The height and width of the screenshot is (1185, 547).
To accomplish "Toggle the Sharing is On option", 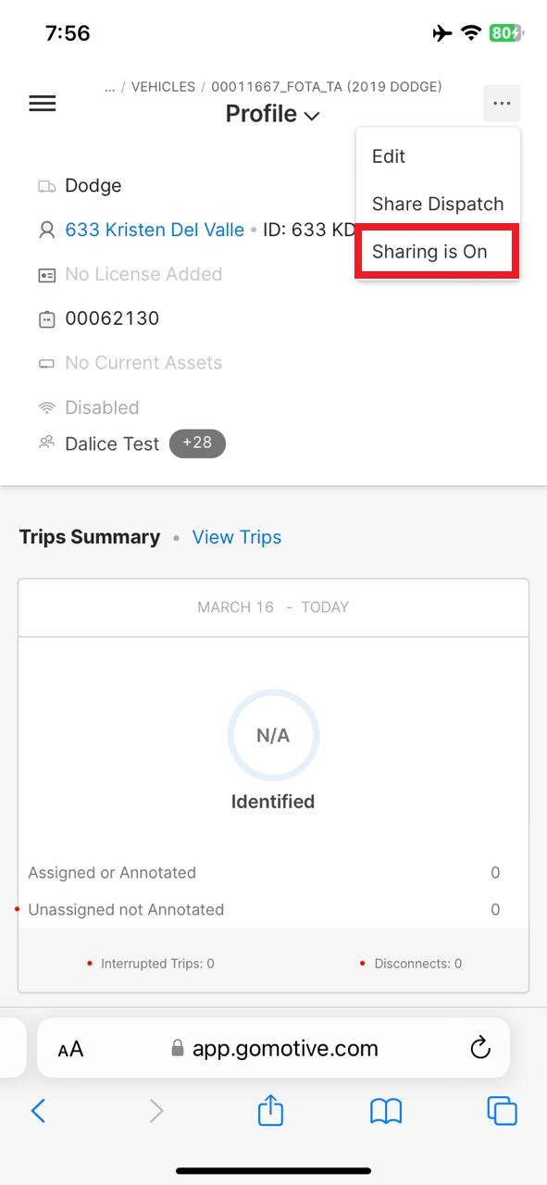I will coord(438,251).
